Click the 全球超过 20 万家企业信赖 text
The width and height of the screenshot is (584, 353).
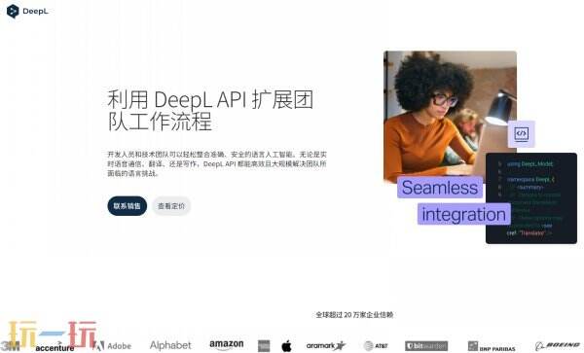[x=354, y=315]
